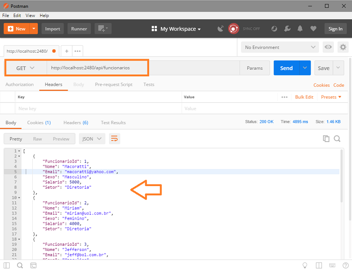Open the Params button

click(255, 68)
